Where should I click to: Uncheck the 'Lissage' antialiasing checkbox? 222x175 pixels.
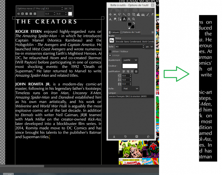110,55
